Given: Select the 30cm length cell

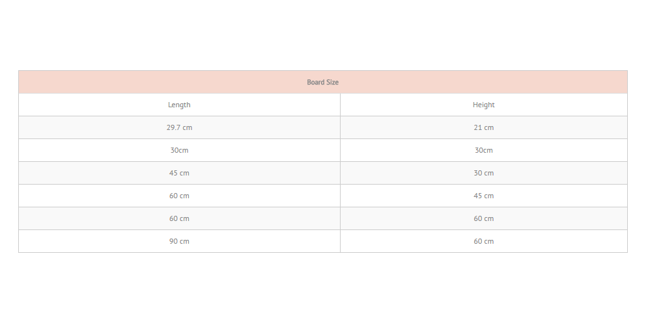Looking at the screenshot, I should point(179,150).
